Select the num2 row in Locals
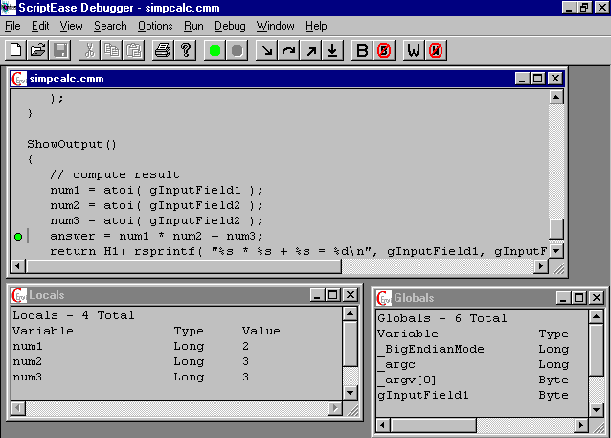 coord(177,361)
